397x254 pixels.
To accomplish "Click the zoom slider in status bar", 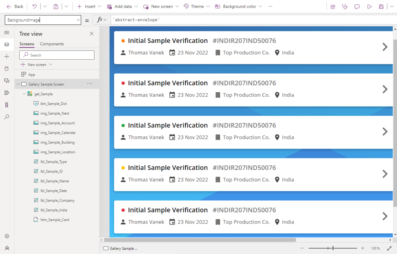I will pos(333,248).
